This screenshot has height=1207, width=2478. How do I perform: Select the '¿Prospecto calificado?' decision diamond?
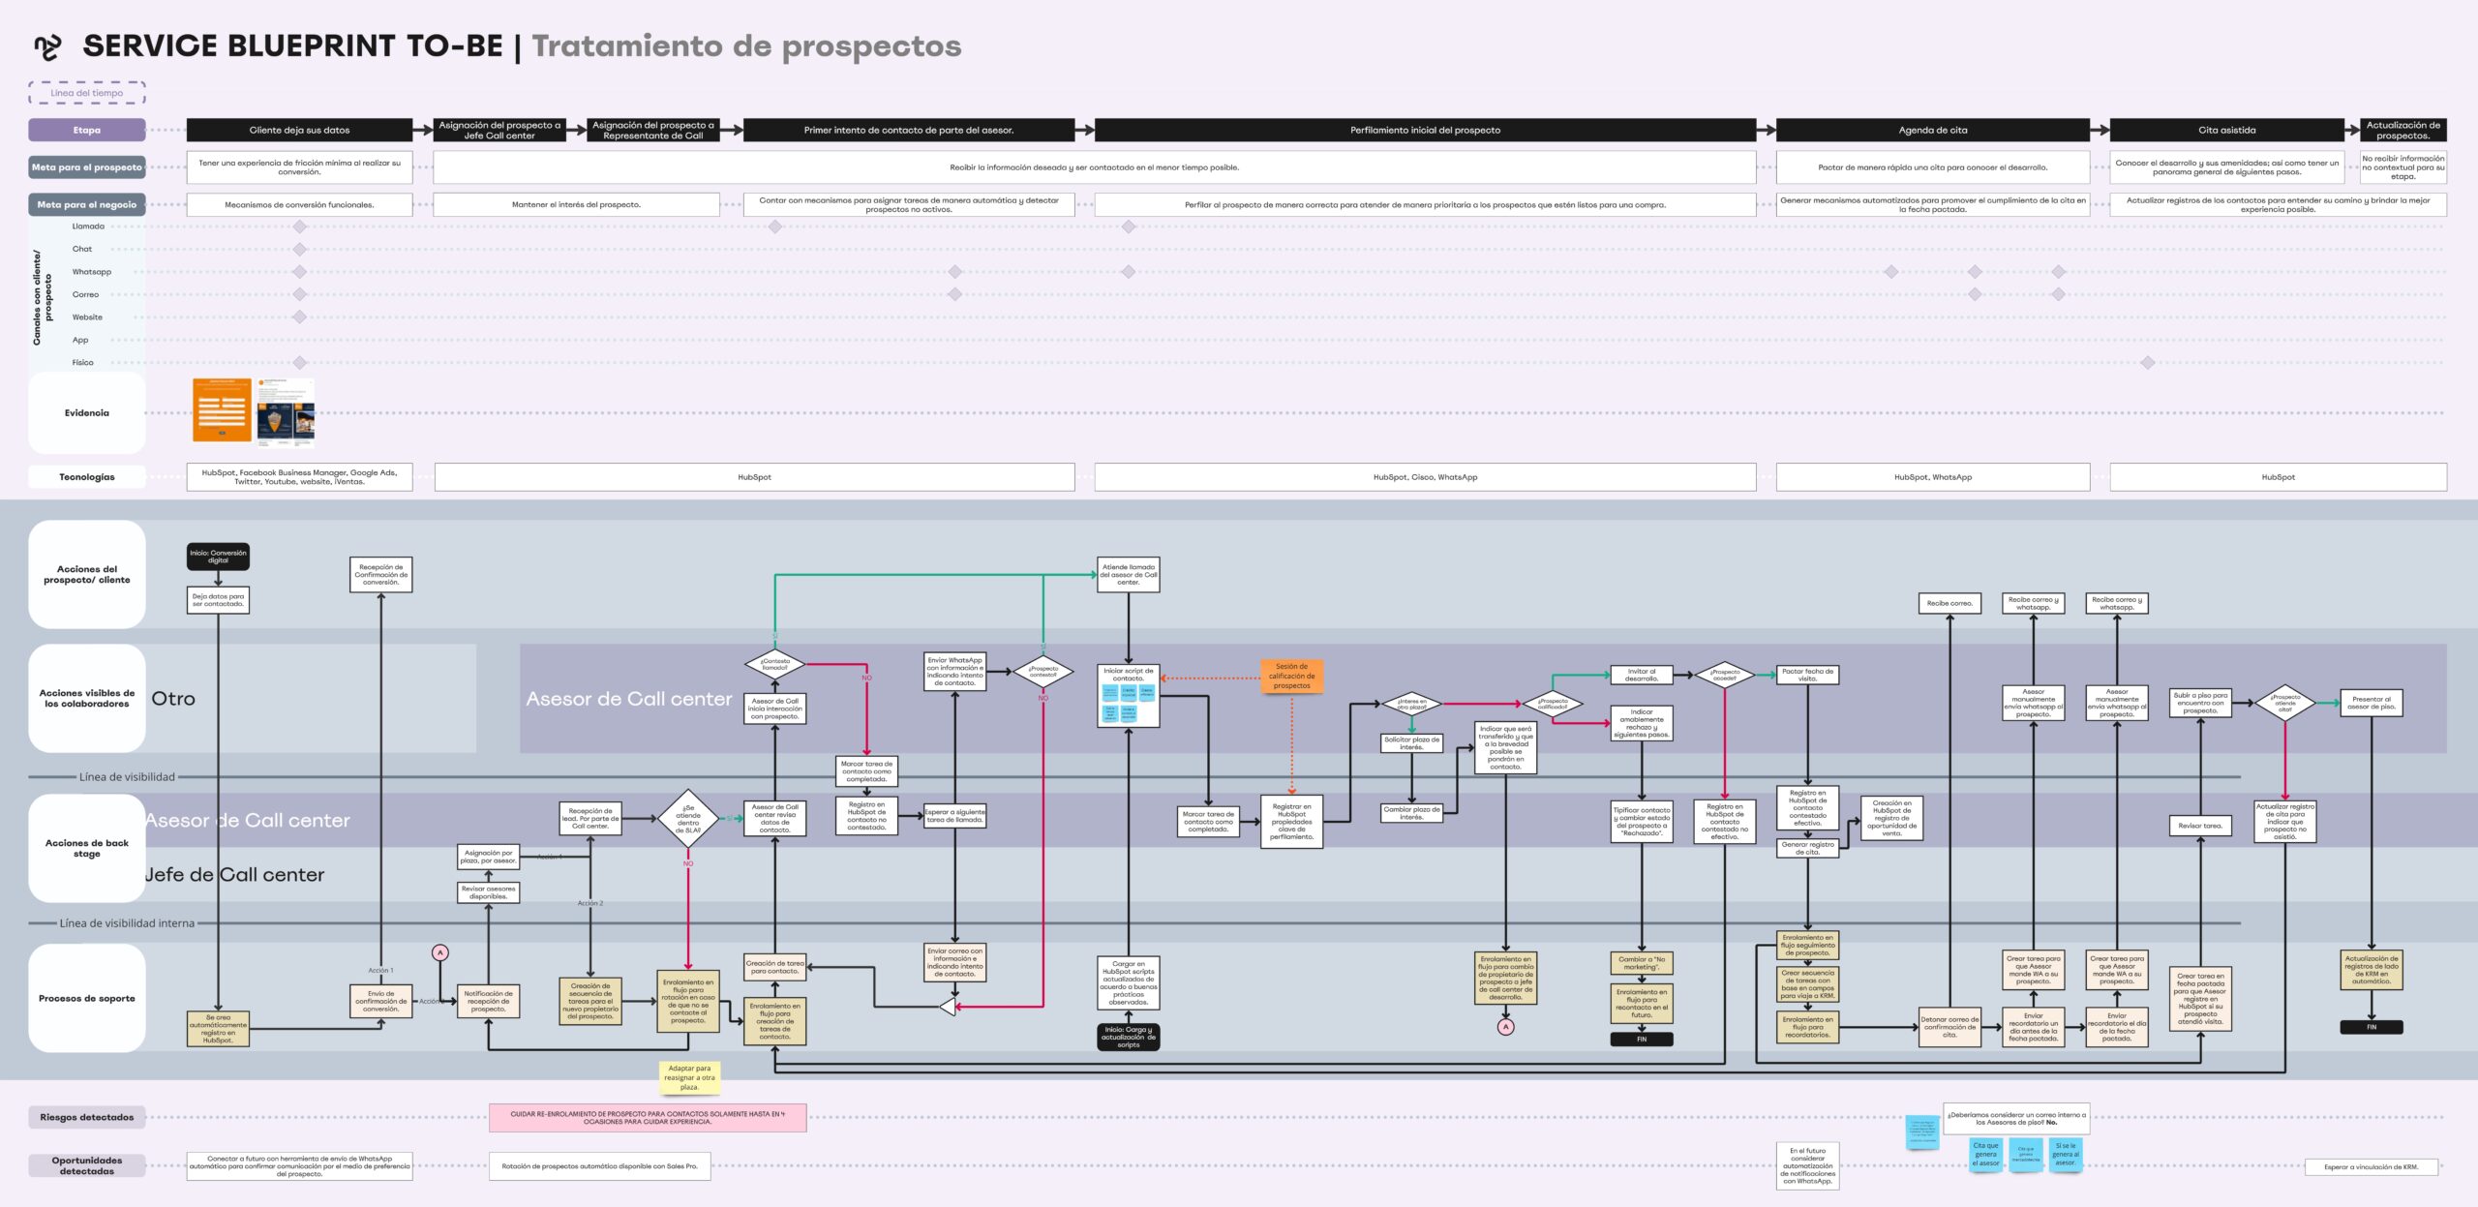[x=1552, y=704]
